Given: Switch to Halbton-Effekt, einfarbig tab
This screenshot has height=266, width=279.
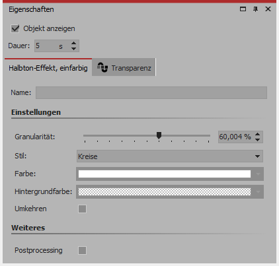Looking at the screenshot, I should [48, 68].
